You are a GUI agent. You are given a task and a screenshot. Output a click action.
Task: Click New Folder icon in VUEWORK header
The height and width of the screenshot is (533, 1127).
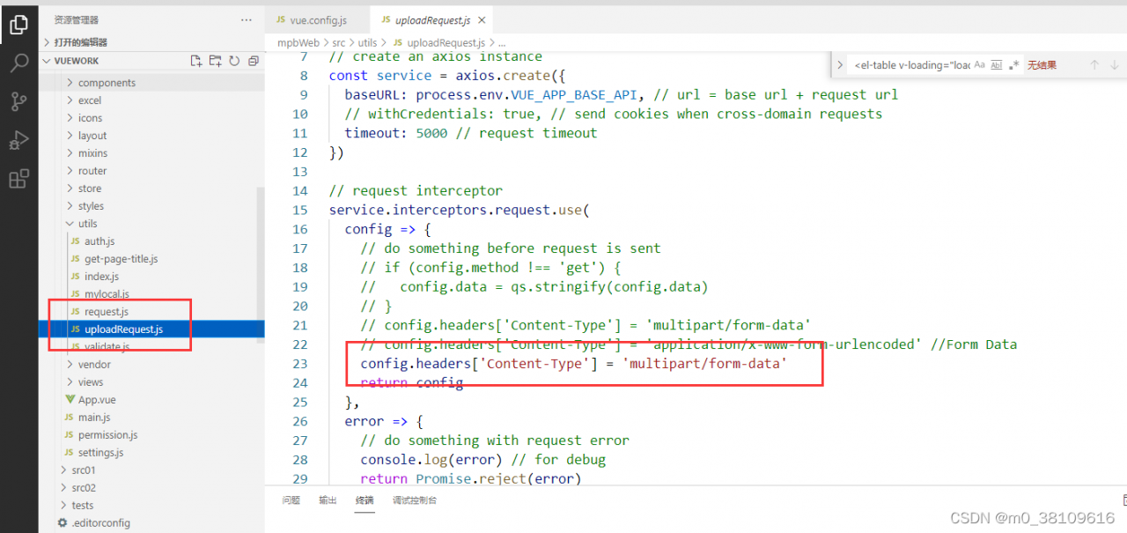click(215, 61)
